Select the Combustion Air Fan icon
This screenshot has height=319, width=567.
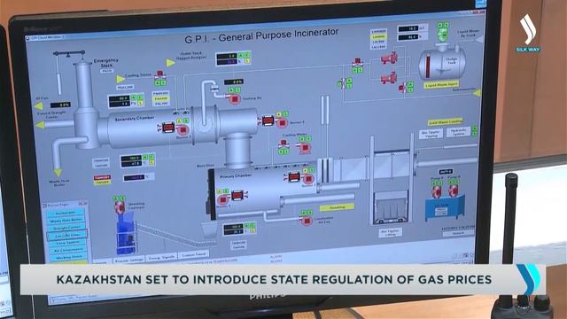307,221
